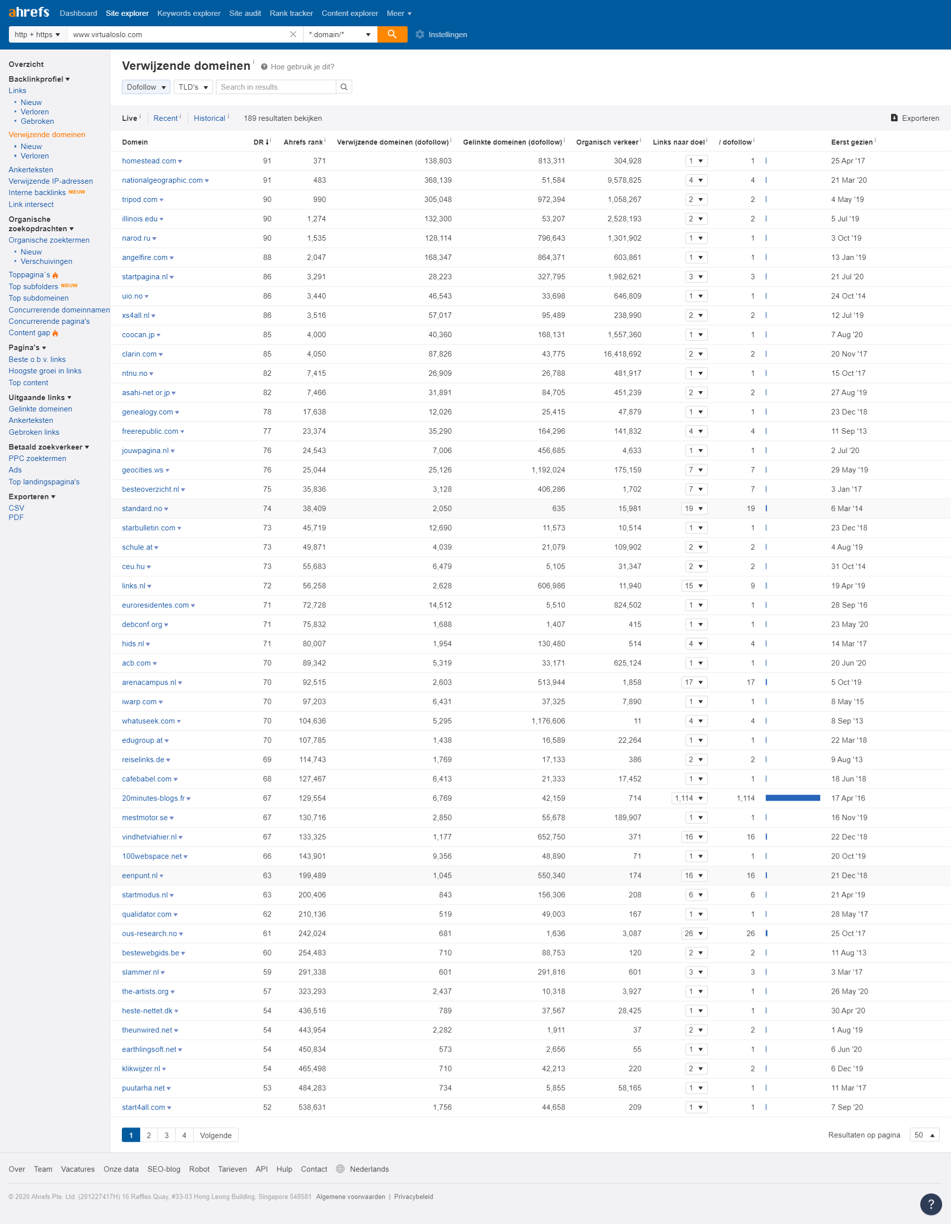The image size is (951, 1224).
Task: Sort by the Eerst gezien column header
Action: (851, 142)
